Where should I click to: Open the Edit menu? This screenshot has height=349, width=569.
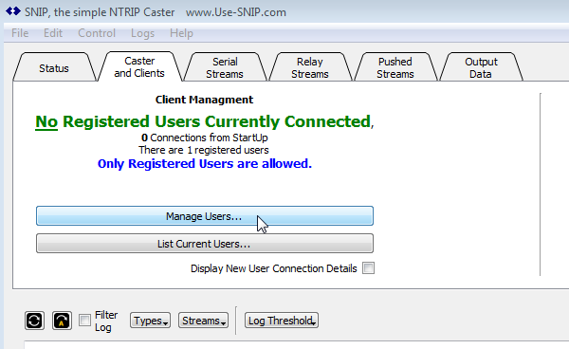coord(53,33)
